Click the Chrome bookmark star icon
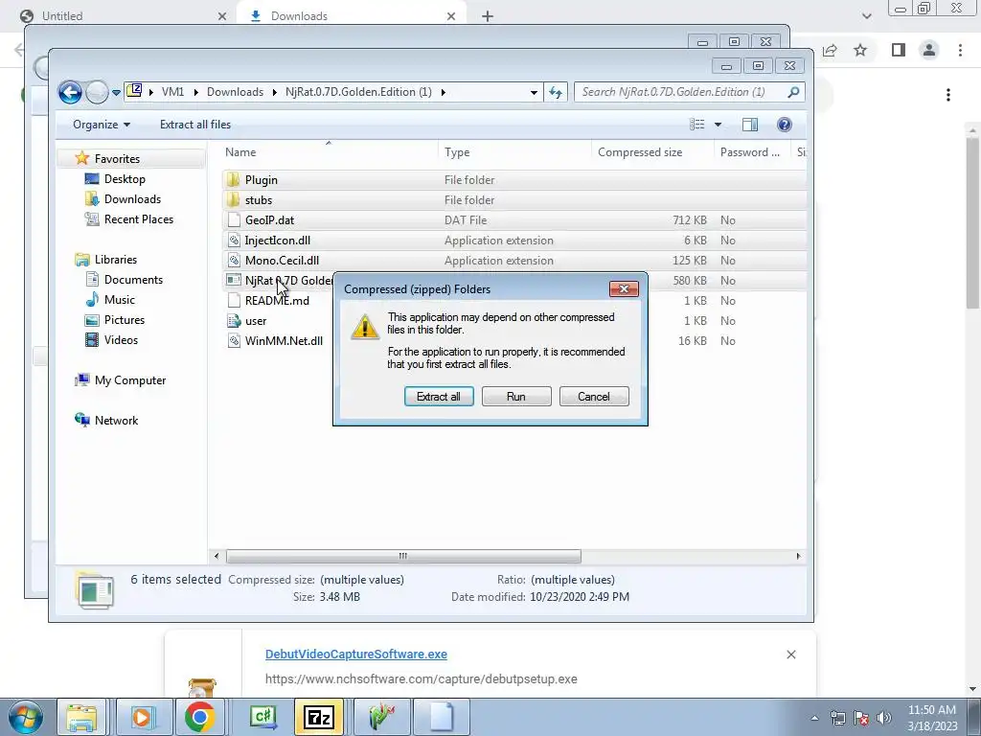The width and height of the screenshot is (981, 736). [x=860, y=50]
